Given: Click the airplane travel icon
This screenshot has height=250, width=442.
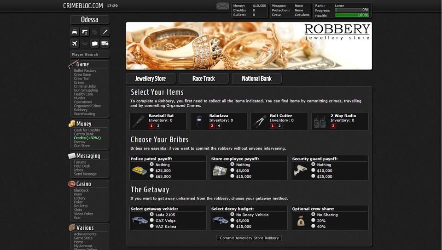Looking at the screenshot, I should coord(75,43).
